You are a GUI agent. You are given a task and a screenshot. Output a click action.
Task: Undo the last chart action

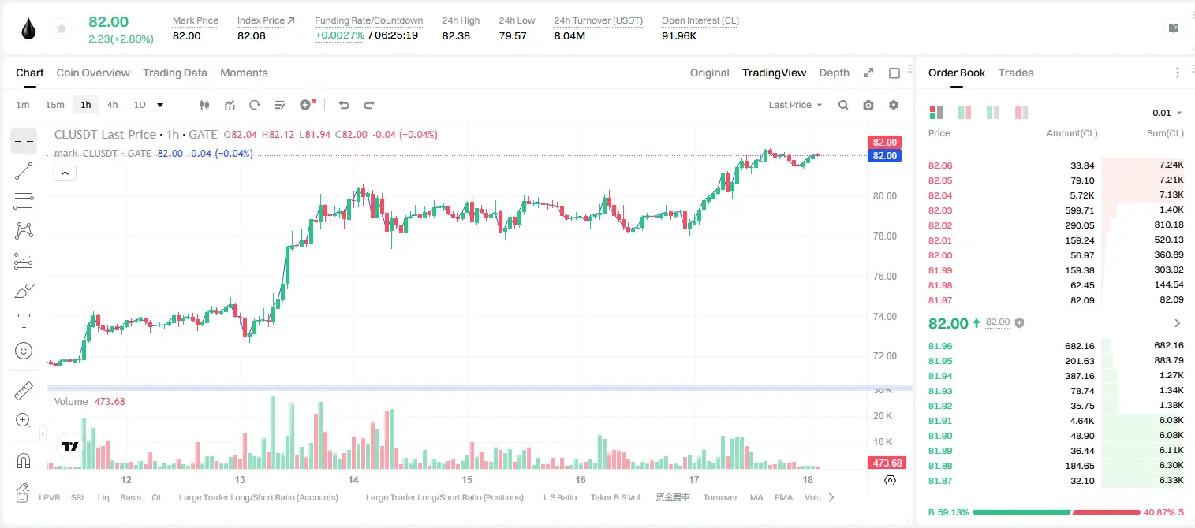[344, 105]
